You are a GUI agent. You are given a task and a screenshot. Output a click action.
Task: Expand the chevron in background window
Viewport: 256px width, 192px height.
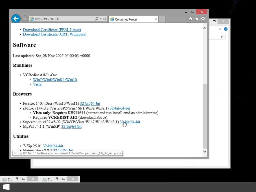pyautogui.click(x=220, y=29)
